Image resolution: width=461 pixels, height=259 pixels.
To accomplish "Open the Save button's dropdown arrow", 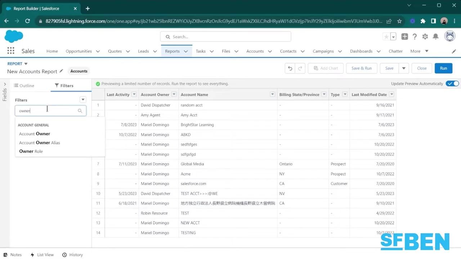I will pos(404,68).
